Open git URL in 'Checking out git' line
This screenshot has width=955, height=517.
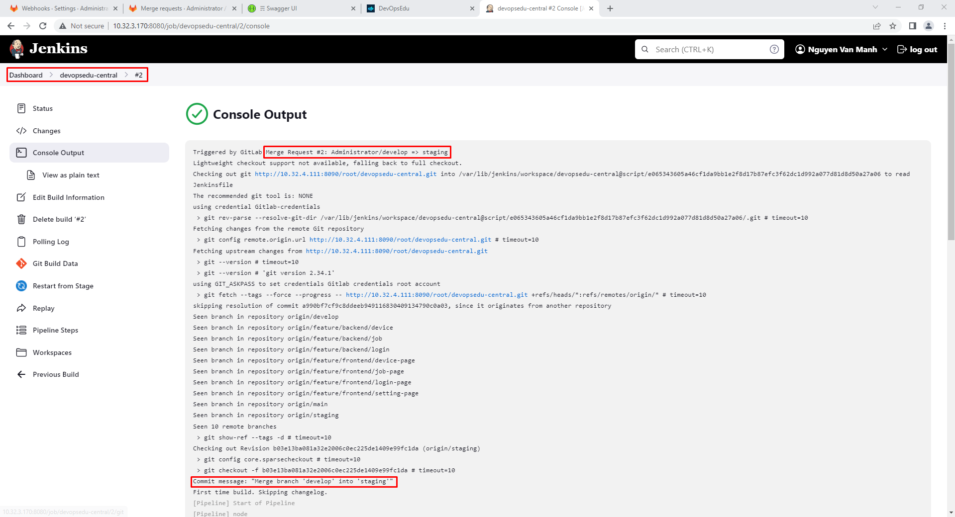coord(345,174)
